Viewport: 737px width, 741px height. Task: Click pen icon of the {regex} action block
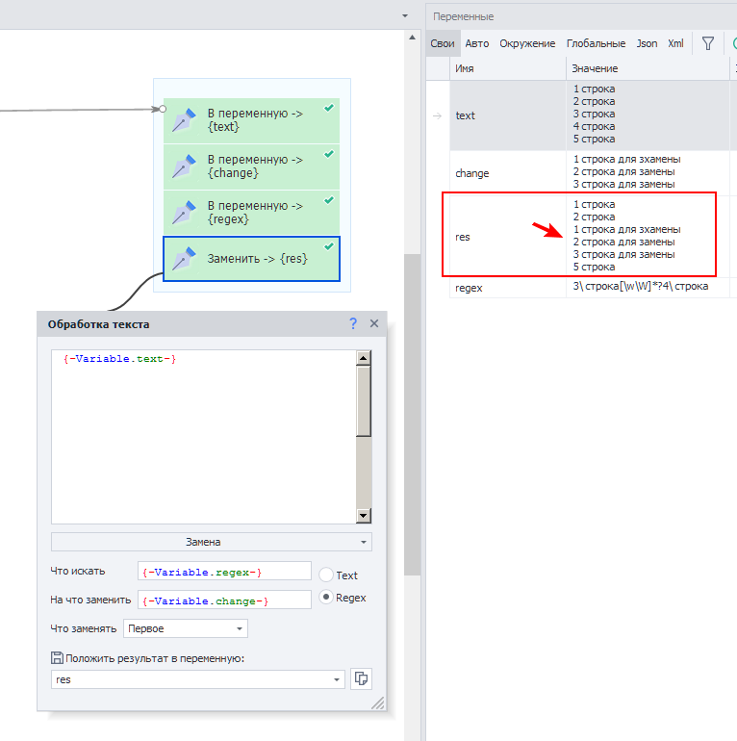click(184, 212)
